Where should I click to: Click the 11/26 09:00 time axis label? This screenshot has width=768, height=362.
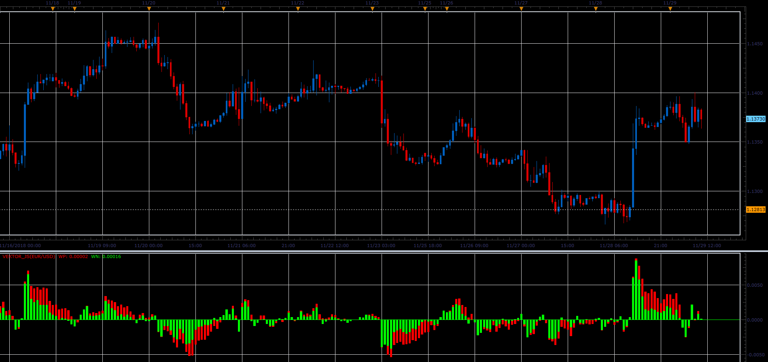pyautogui.click(x=474, y=246)
